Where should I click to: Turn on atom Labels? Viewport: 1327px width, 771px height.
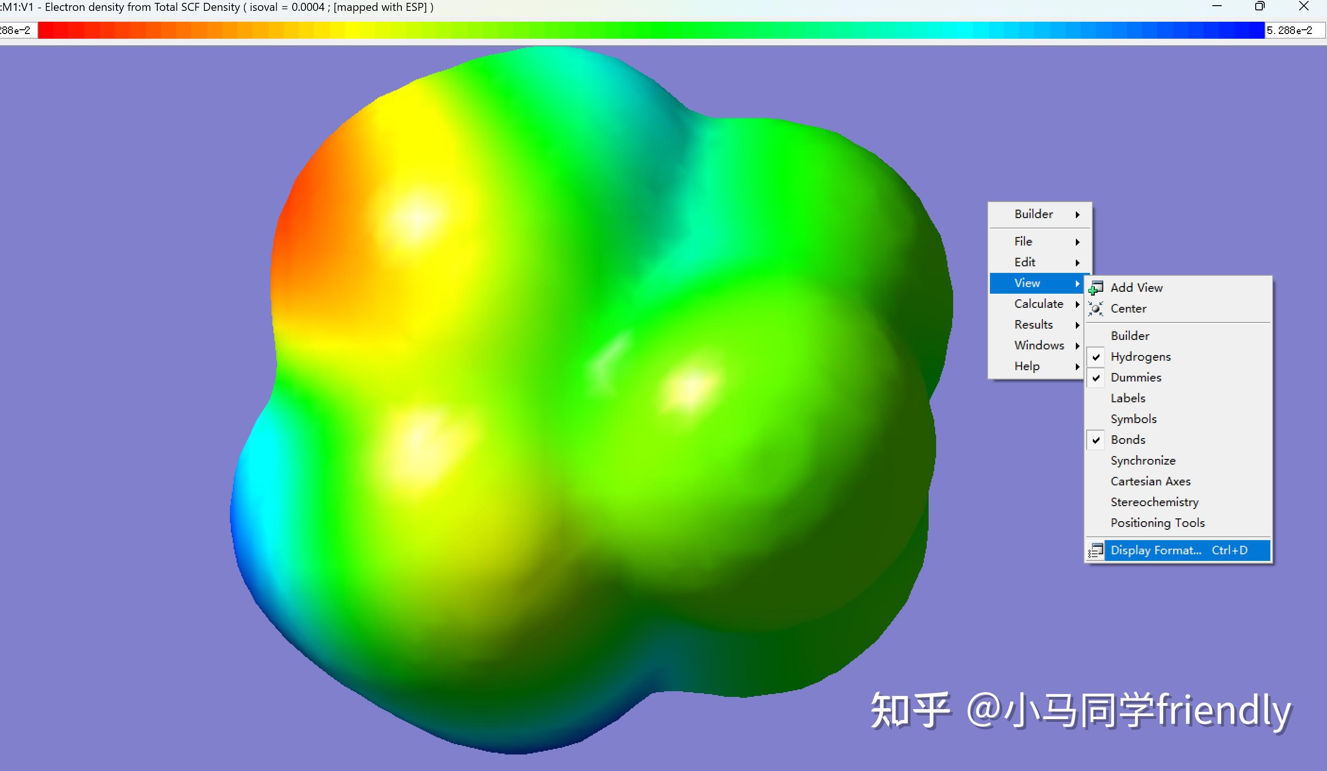1127,398
